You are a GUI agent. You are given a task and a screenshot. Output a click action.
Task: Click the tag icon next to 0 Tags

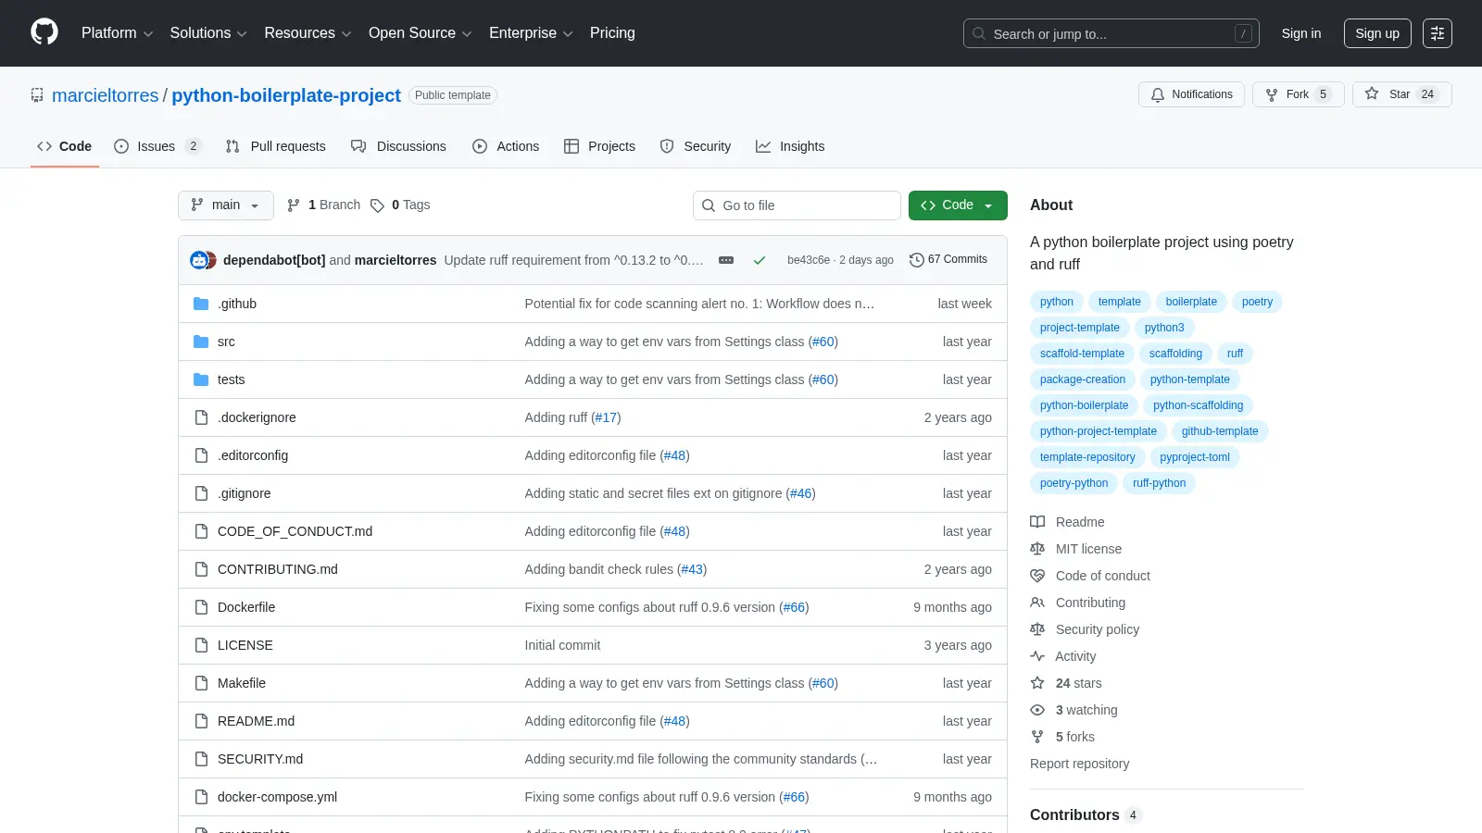click(x=377, y=205)
